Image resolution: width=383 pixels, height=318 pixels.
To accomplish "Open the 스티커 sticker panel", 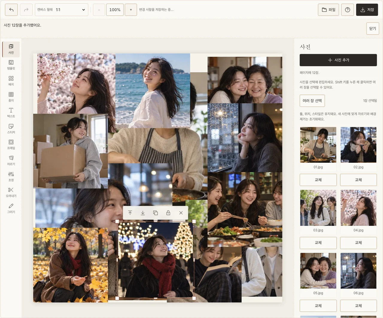I will pyautogui.click(x=11, y=129).
